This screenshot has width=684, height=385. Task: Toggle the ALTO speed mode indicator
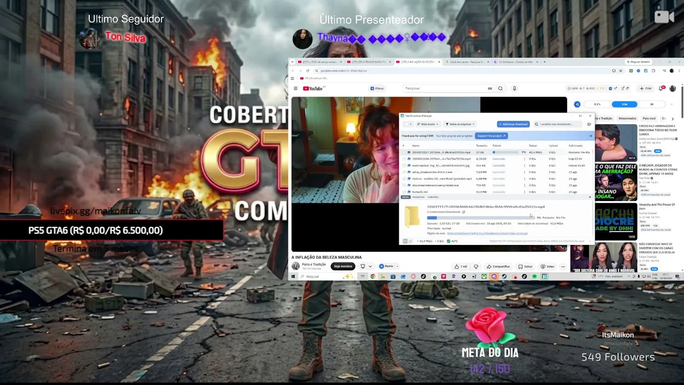coord(453,241)
